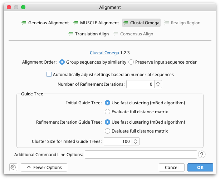Increase Number of Refinement Iterations

158,83
